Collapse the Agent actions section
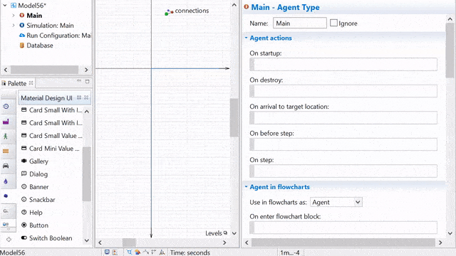 click(246, 38)
